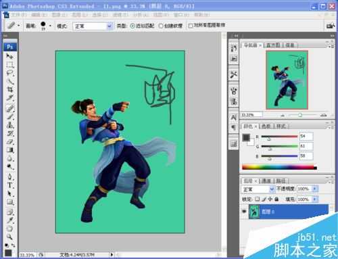
Task: Select the Spot Healing Brush tool
Action: point(9,108)
